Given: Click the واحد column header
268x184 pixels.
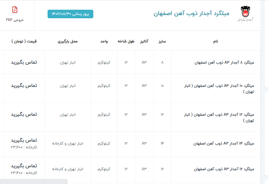Looking at the screenshot, I should (x=104, y=41).
